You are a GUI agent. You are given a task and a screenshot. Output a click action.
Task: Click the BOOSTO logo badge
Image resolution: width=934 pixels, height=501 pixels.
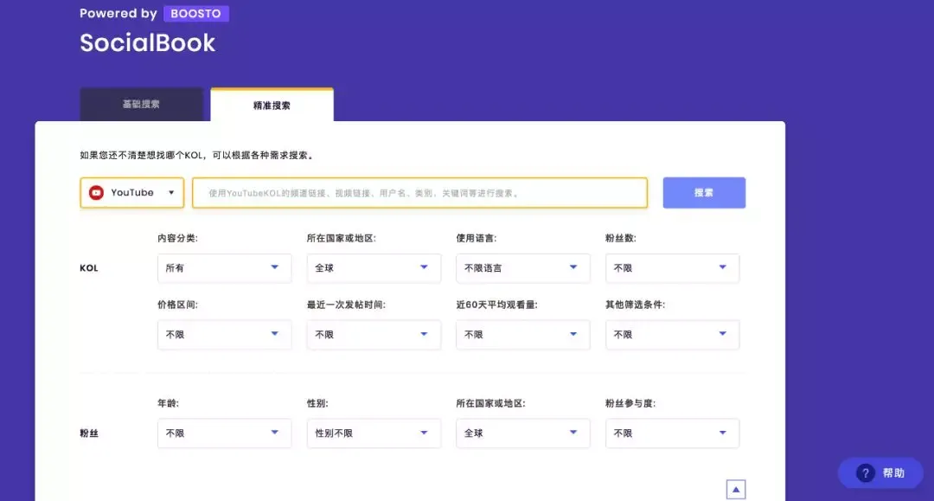coord(195,14)
